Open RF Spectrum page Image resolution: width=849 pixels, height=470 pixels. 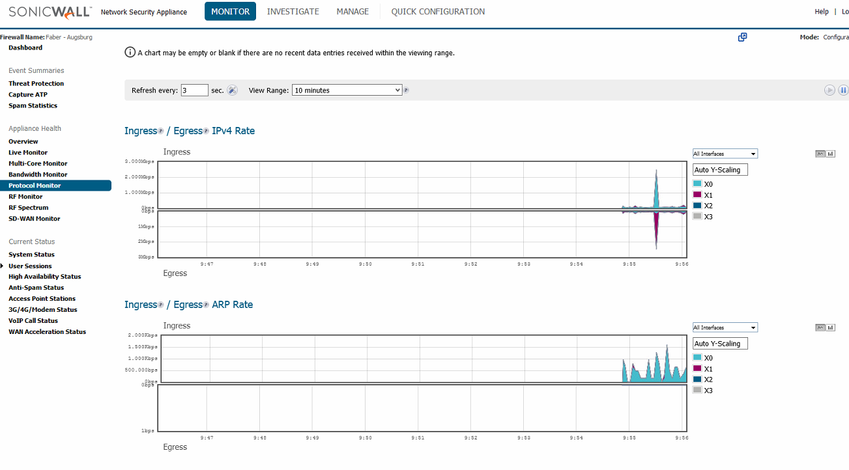click(x=29, y=208)
